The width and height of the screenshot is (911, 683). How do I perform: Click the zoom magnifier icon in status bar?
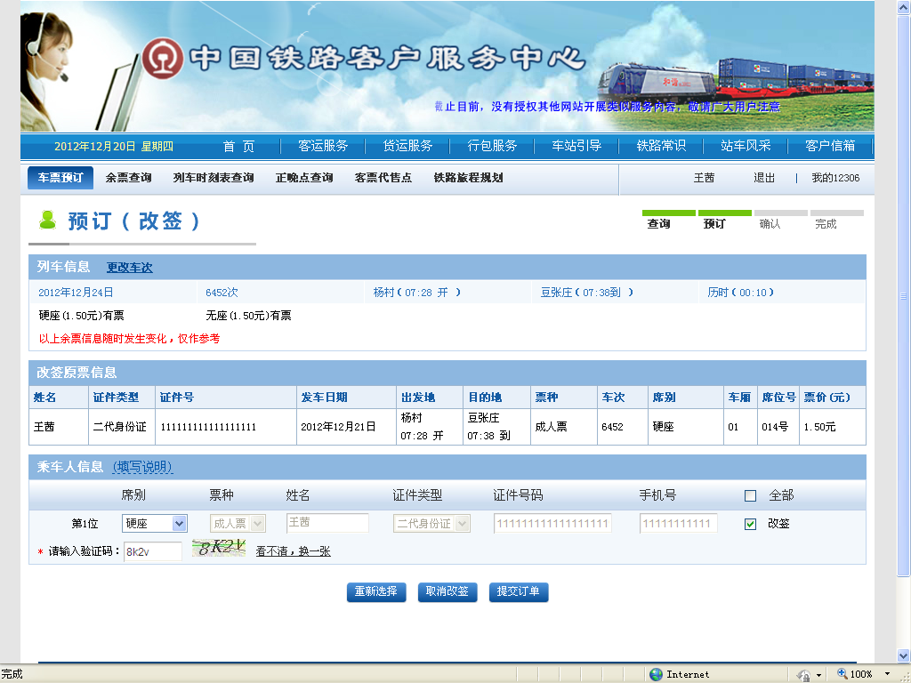click(x=842, y=674)
